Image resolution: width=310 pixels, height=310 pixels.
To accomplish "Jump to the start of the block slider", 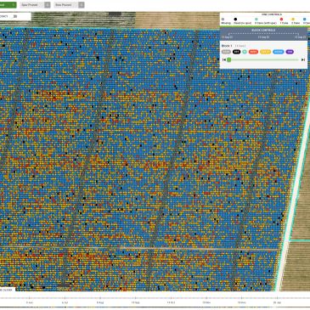I will (224, 59).
